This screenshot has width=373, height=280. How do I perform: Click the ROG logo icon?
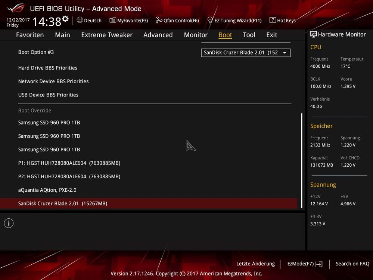tap(16, 8)
